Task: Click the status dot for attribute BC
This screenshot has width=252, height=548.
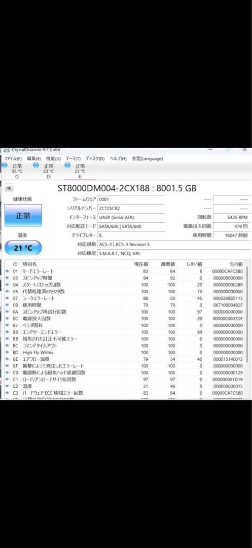Action: coord(7,346)
